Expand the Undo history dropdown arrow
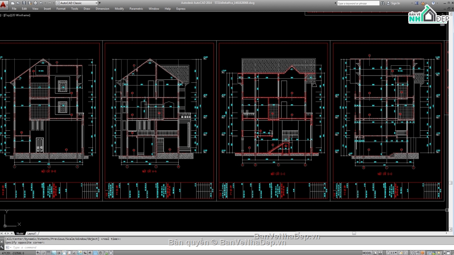Screen dimensions: 454x255 click(45, 3)
